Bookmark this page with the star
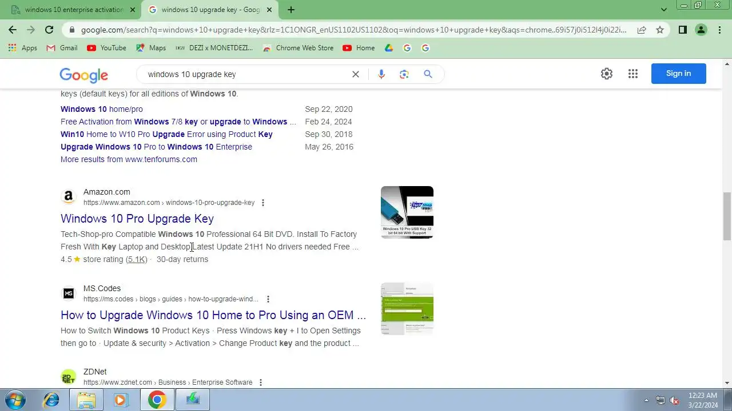 click(660, 30)
